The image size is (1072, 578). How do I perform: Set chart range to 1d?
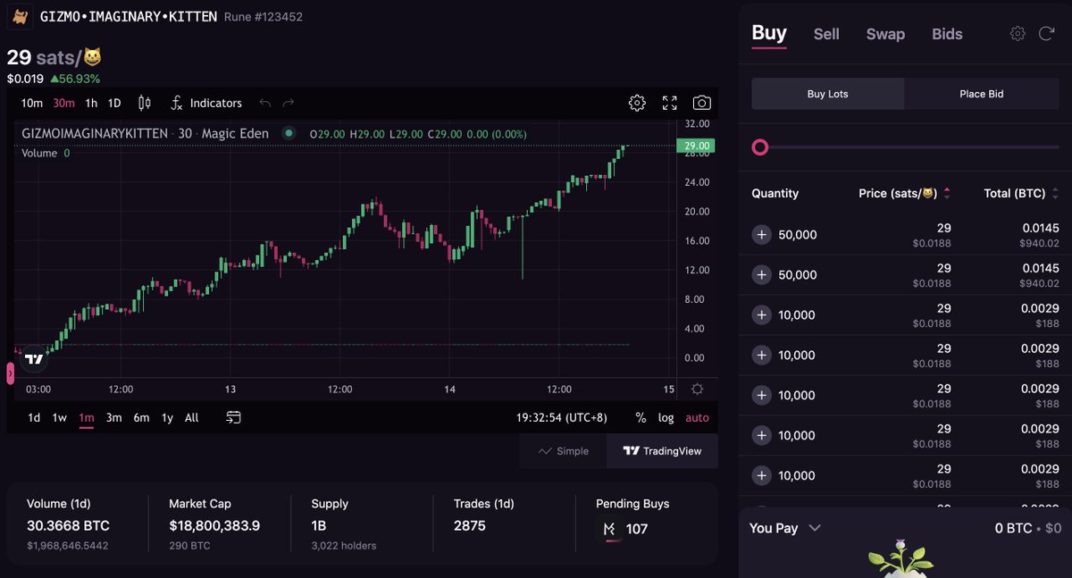(x=34, y=417)
